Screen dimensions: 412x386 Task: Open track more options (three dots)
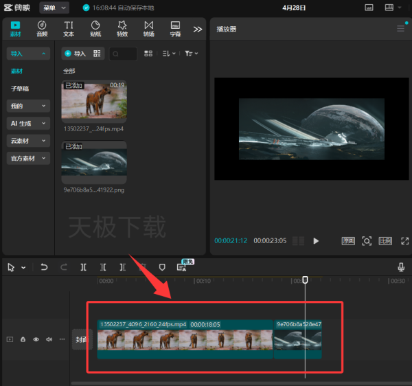(62, 339)
